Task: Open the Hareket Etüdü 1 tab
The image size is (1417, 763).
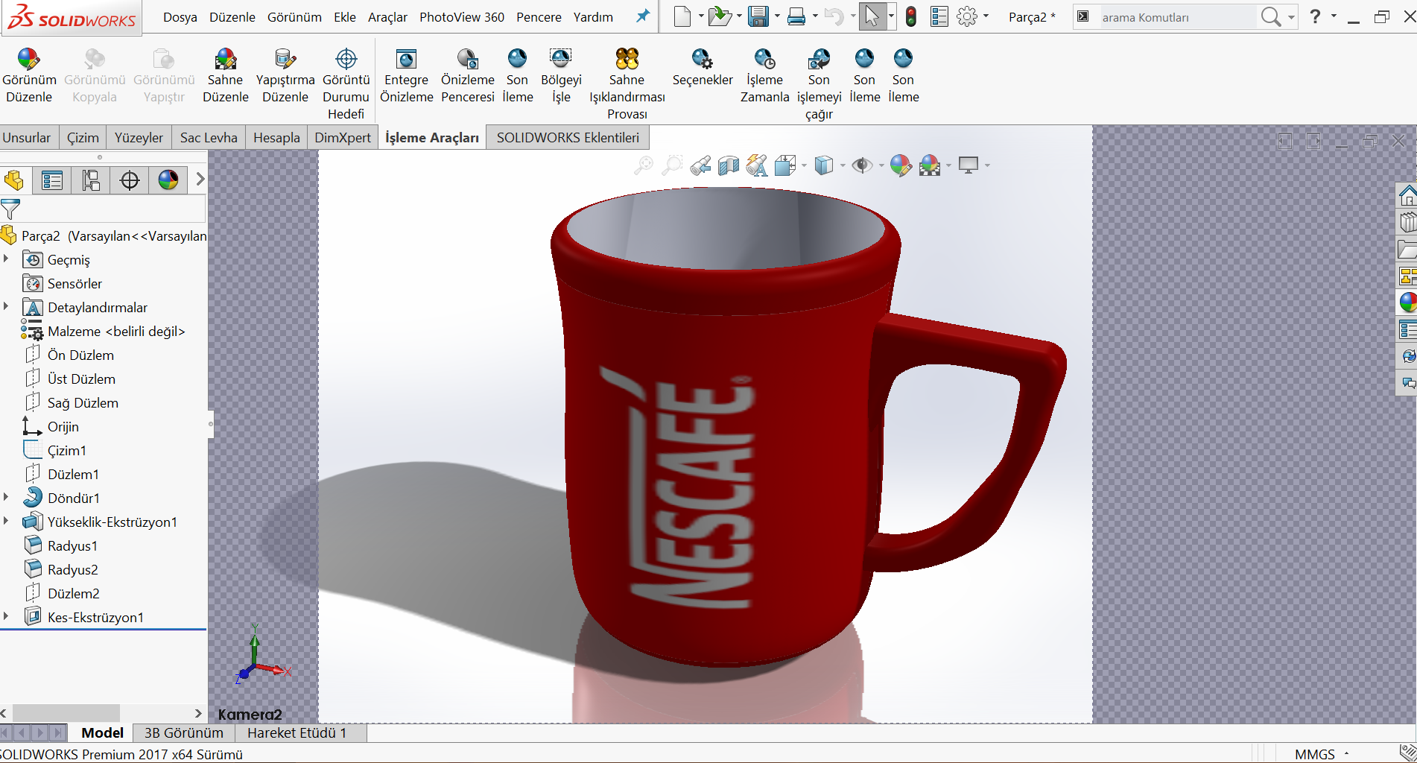Action: (297, 732)
